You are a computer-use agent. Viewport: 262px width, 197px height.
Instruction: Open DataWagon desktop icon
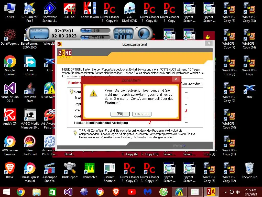coord(10,37)
